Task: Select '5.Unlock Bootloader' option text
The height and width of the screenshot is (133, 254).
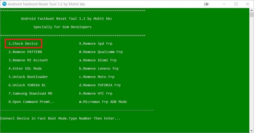Action: [x=28, y=77]
